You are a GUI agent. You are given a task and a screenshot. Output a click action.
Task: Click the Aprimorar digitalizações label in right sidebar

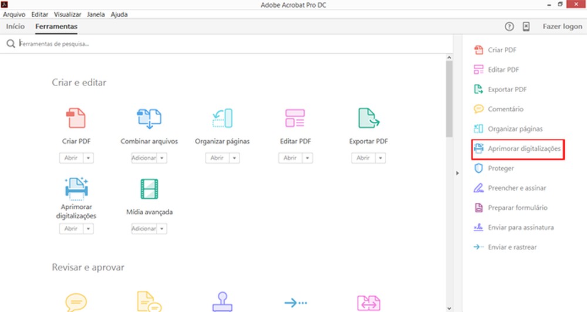[524, 148]
